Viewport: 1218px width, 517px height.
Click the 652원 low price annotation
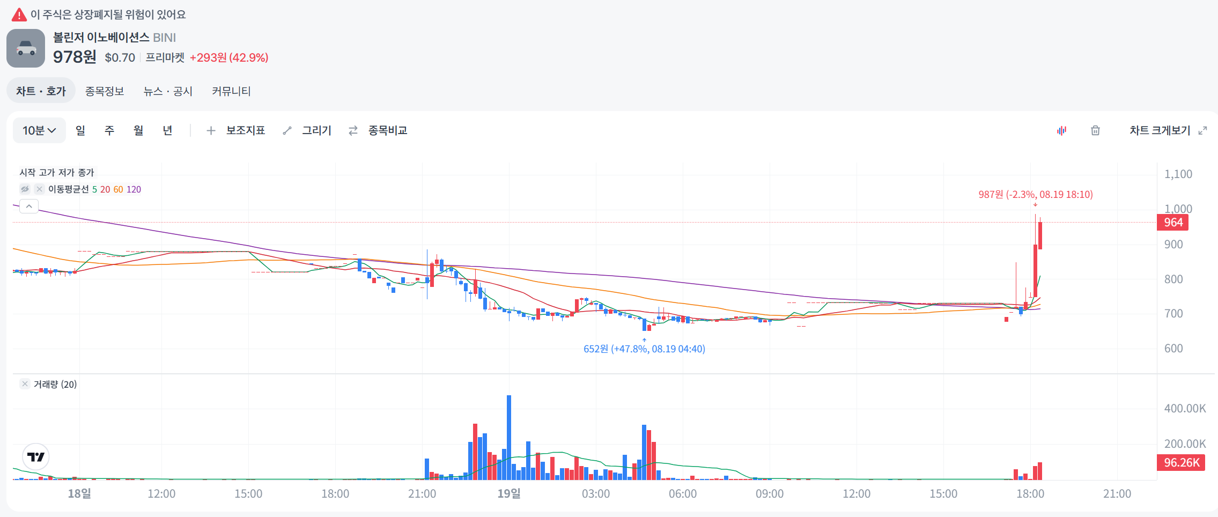[644, 349]
